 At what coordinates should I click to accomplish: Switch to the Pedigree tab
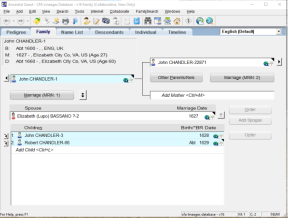pyautogui.click(x=16, y=32)
